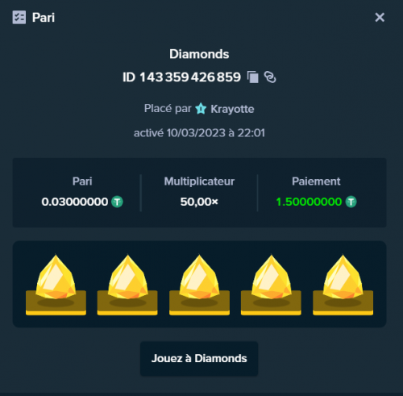Select the second yellow diamond
This screenshot has height=396, width=403.
pyautogui.click(x=127, y=285)
